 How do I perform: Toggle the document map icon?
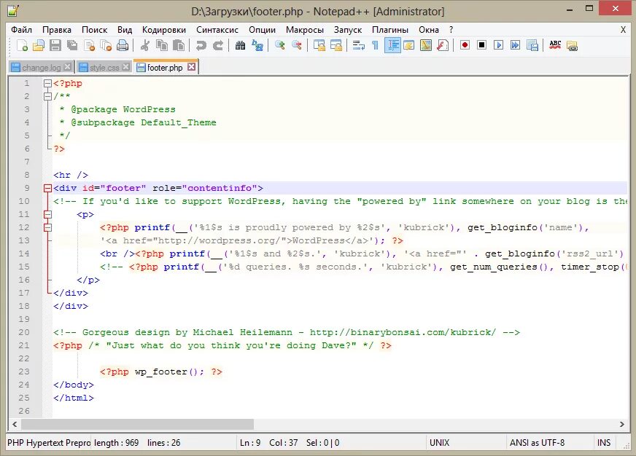point(426,45)
